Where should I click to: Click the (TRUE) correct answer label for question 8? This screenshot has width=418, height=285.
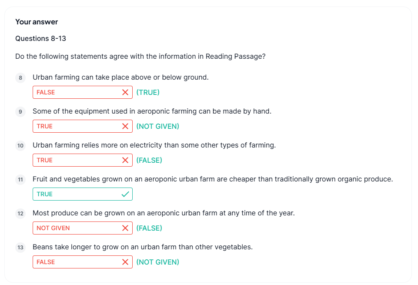(x=148, y=92)
